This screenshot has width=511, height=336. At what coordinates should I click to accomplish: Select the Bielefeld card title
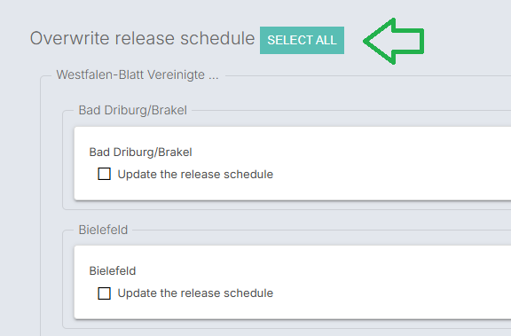tap(113, 271)
